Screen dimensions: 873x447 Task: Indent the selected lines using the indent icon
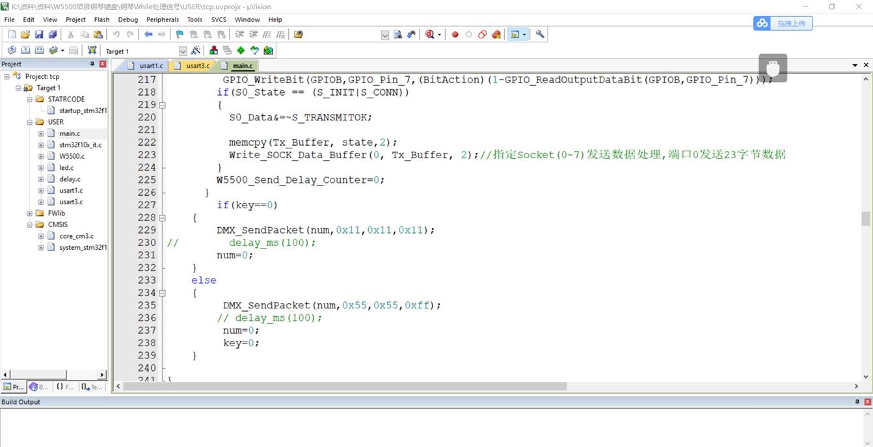(239, 34)
